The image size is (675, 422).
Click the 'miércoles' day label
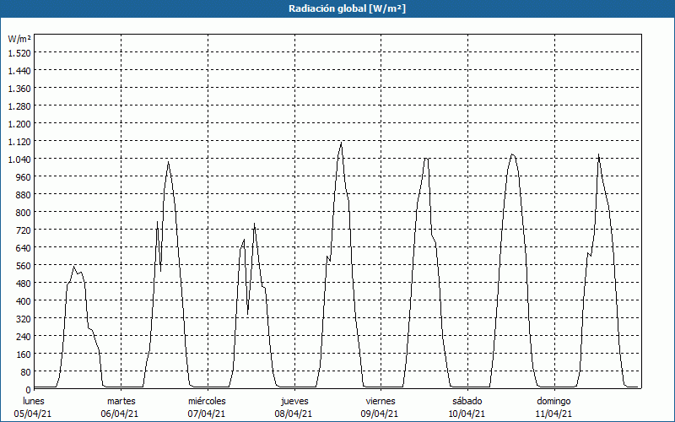pos(207,401)
